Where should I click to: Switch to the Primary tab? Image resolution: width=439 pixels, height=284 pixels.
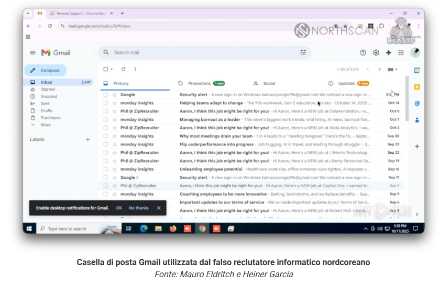tap(135, 83)
